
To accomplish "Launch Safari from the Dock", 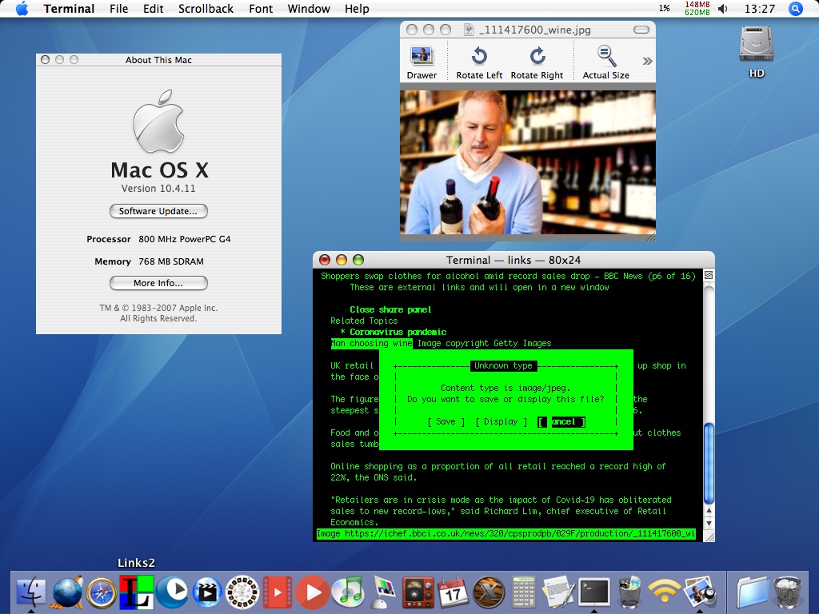I will [x=102, y=593].
